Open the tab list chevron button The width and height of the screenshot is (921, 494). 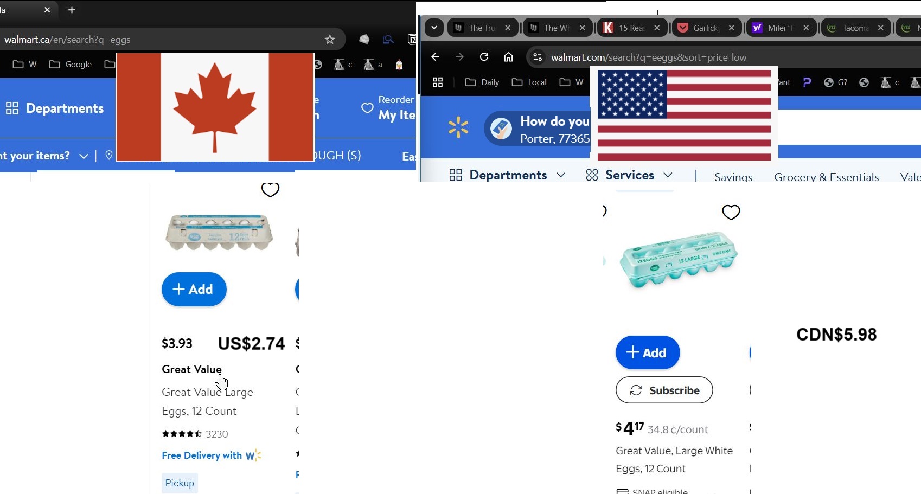pos(434,28)
